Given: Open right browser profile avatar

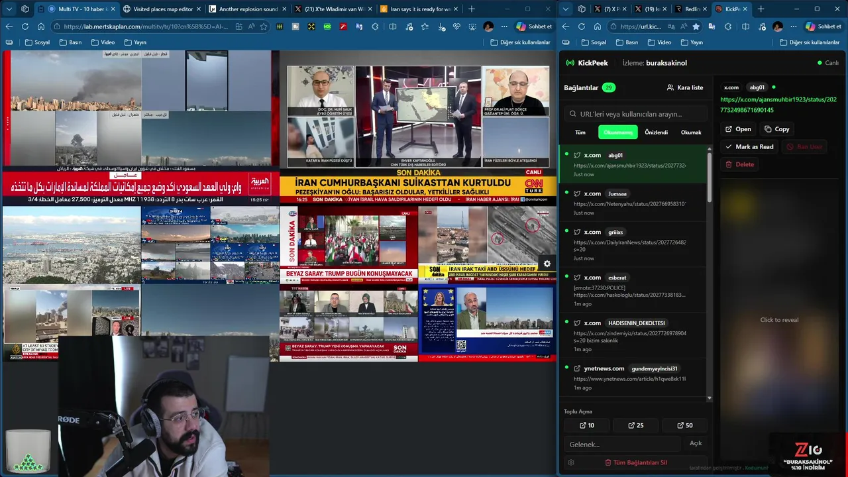Looking at the screenshot, I should (x=778, y=26).
